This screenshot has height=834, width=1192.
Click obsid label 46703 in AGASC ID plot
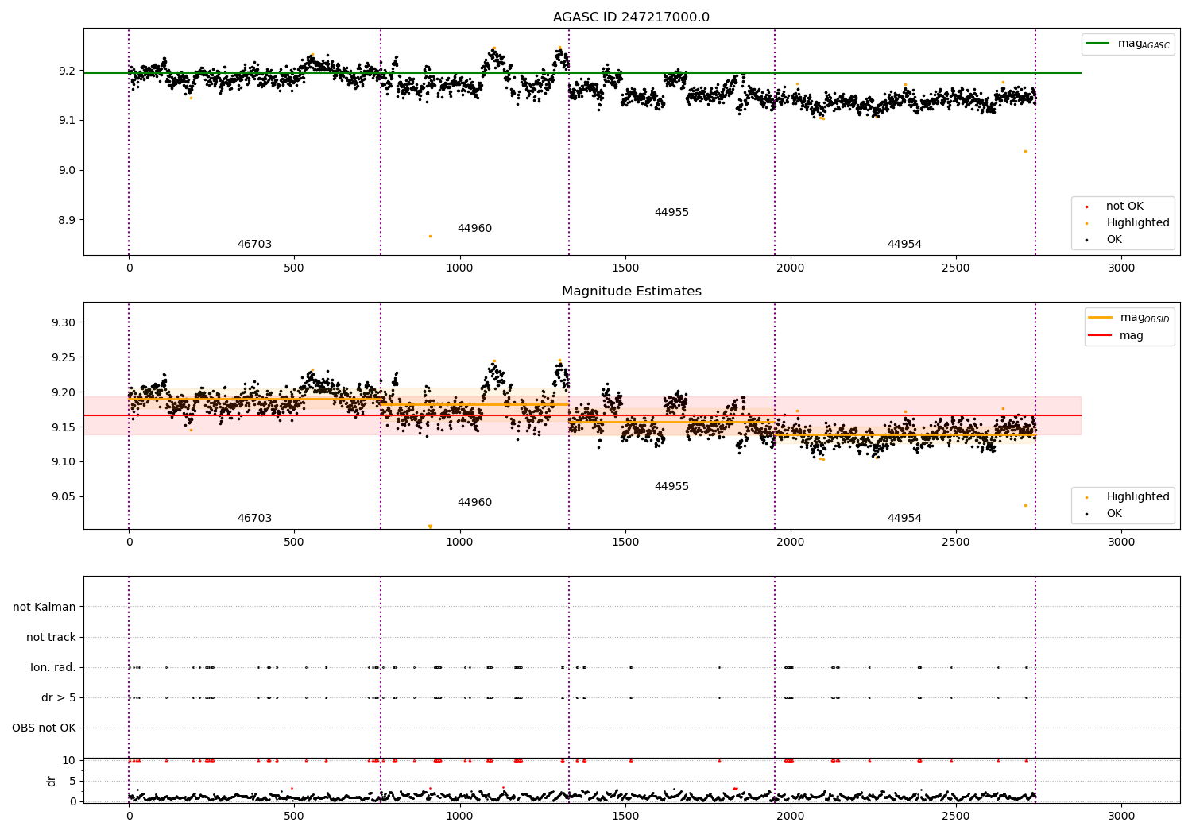click(x=254, y=245)
